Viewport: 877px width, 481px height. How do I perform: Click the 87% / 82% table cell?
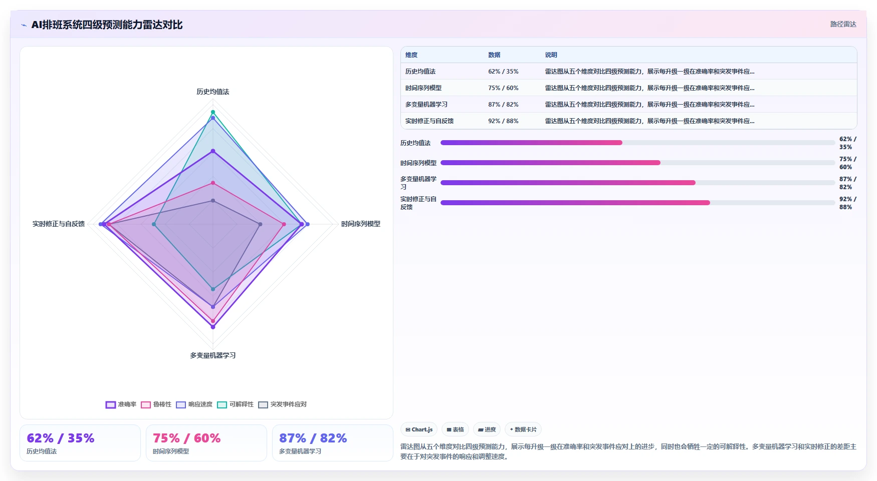pos(503,105)
